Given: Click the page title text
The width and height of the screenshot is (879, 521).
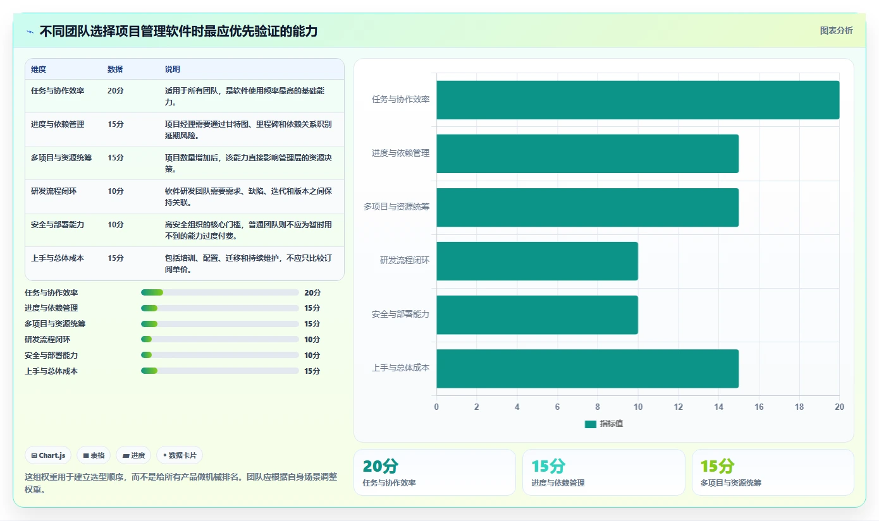Looking at the screenshot, I should point(178,31).
